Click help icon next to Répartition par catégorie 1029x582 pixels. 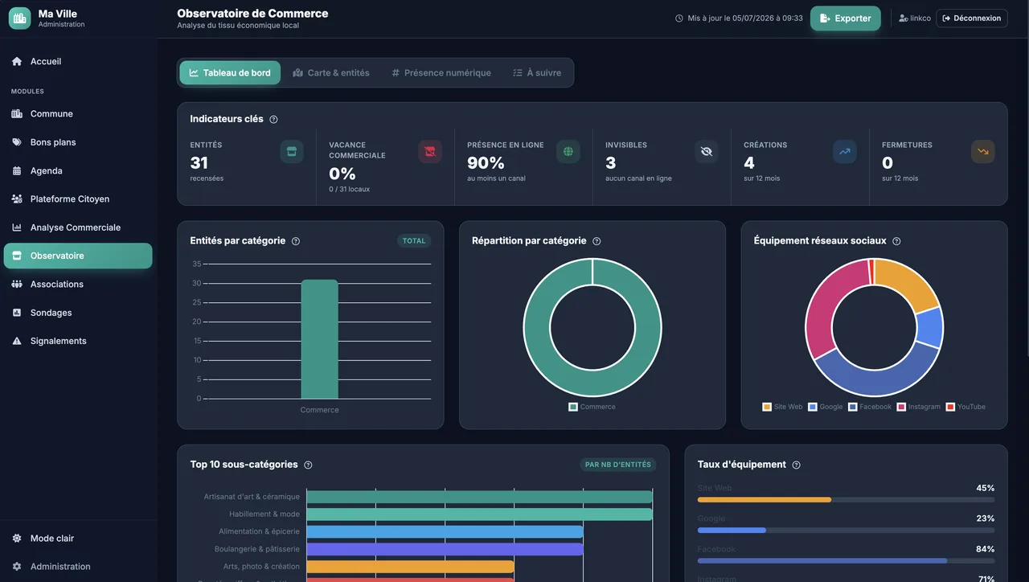[596, 241]
